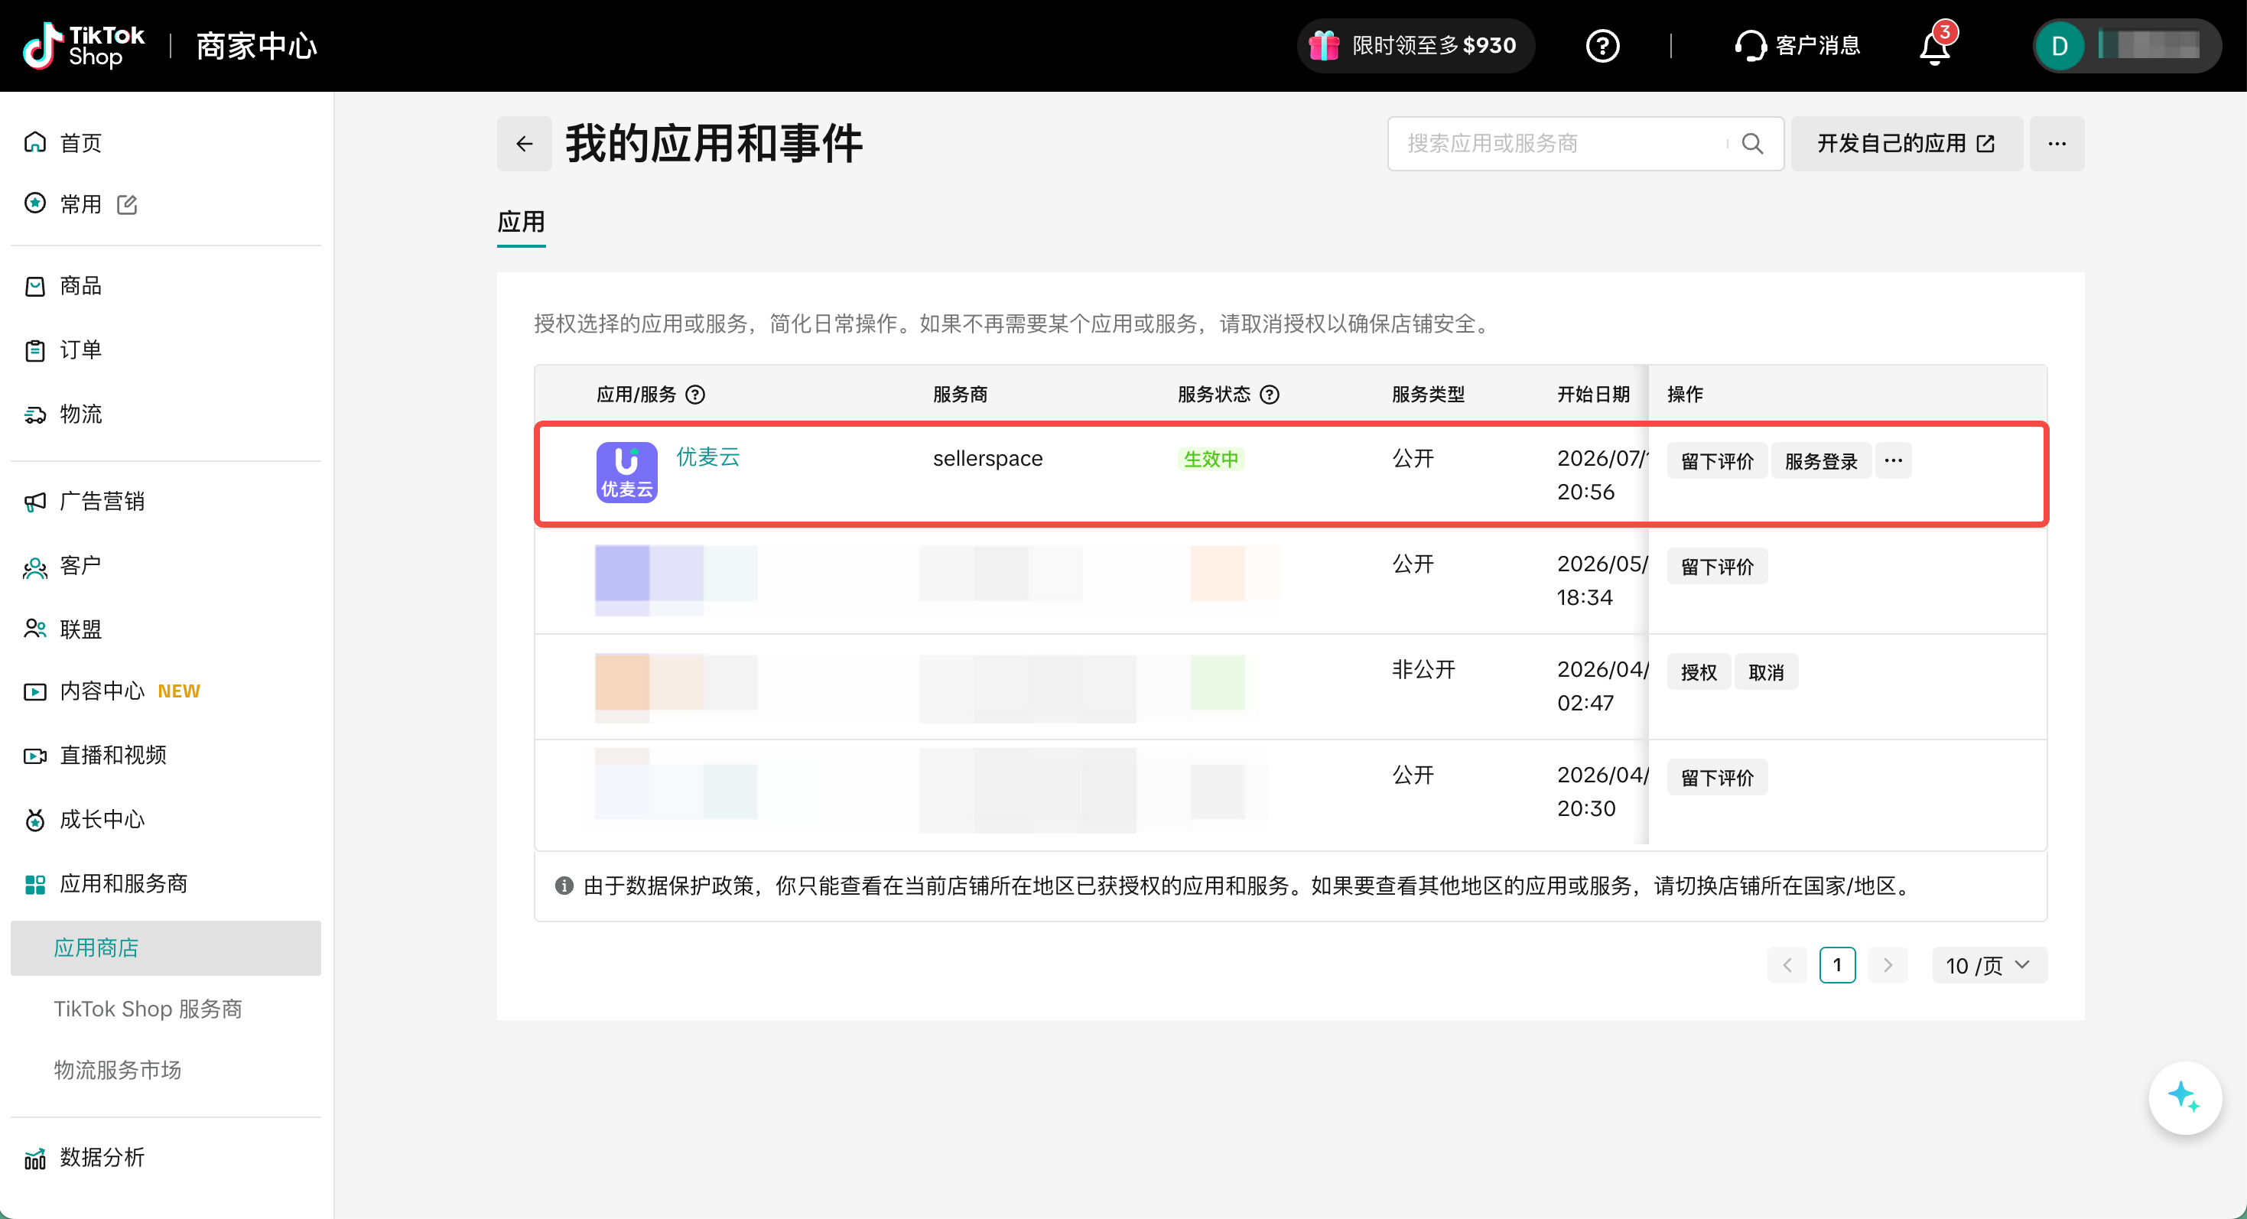This screenshot has height=1219, width=2247.
Task: Open the account avatar D
Action: click(x=2060, y=45)
